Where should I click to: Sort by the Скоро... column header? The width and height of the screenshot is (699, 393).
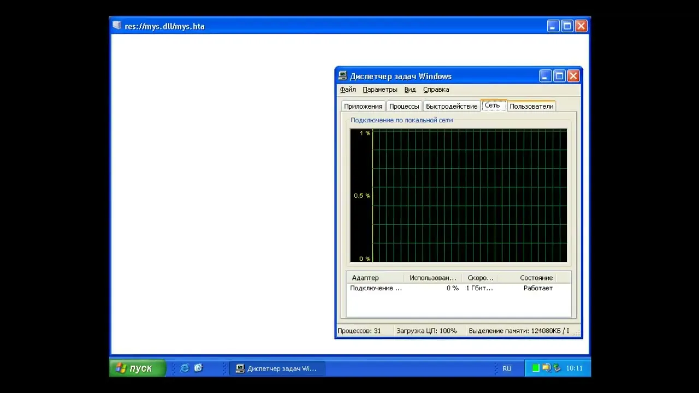481,278
